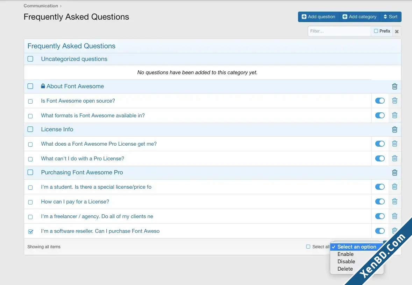Tick 'What can't I do with a Pro License?' checkbox

point(30,159)
